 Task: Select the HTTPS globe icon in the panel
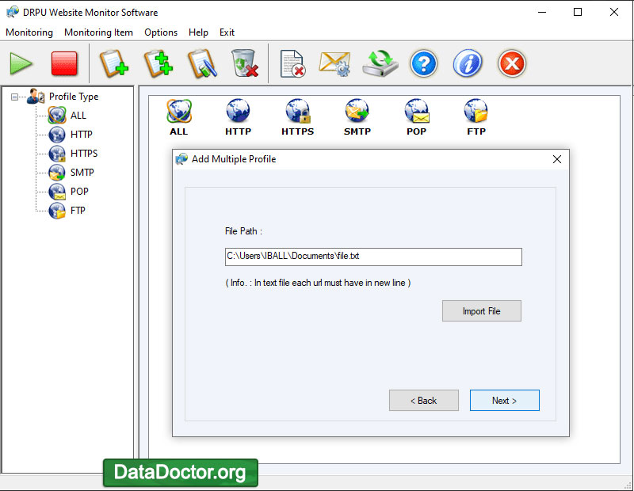click(x=297, y=112)
